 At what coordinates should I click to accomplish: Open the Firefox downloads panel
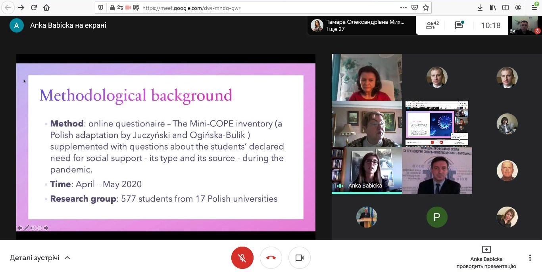point(480,8)
